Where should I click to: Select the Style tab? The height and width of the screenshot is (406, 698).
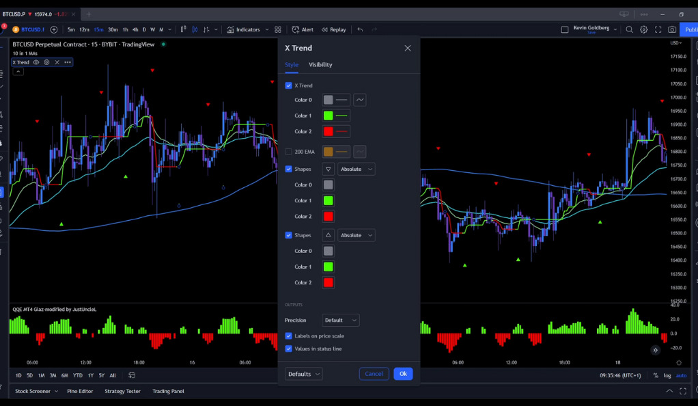point(292,65)
